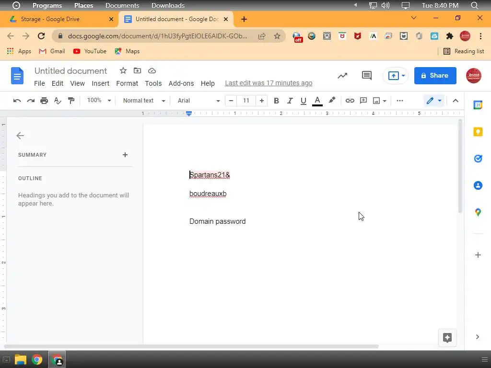Open the comment history
491x368 pixels.
[367, 75]
